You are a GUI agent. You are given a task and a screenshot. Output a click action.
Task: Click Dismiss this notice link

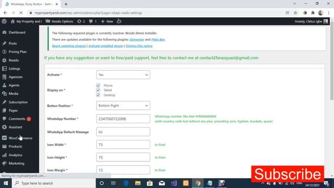pyautogui.click(x=139, y=46)
